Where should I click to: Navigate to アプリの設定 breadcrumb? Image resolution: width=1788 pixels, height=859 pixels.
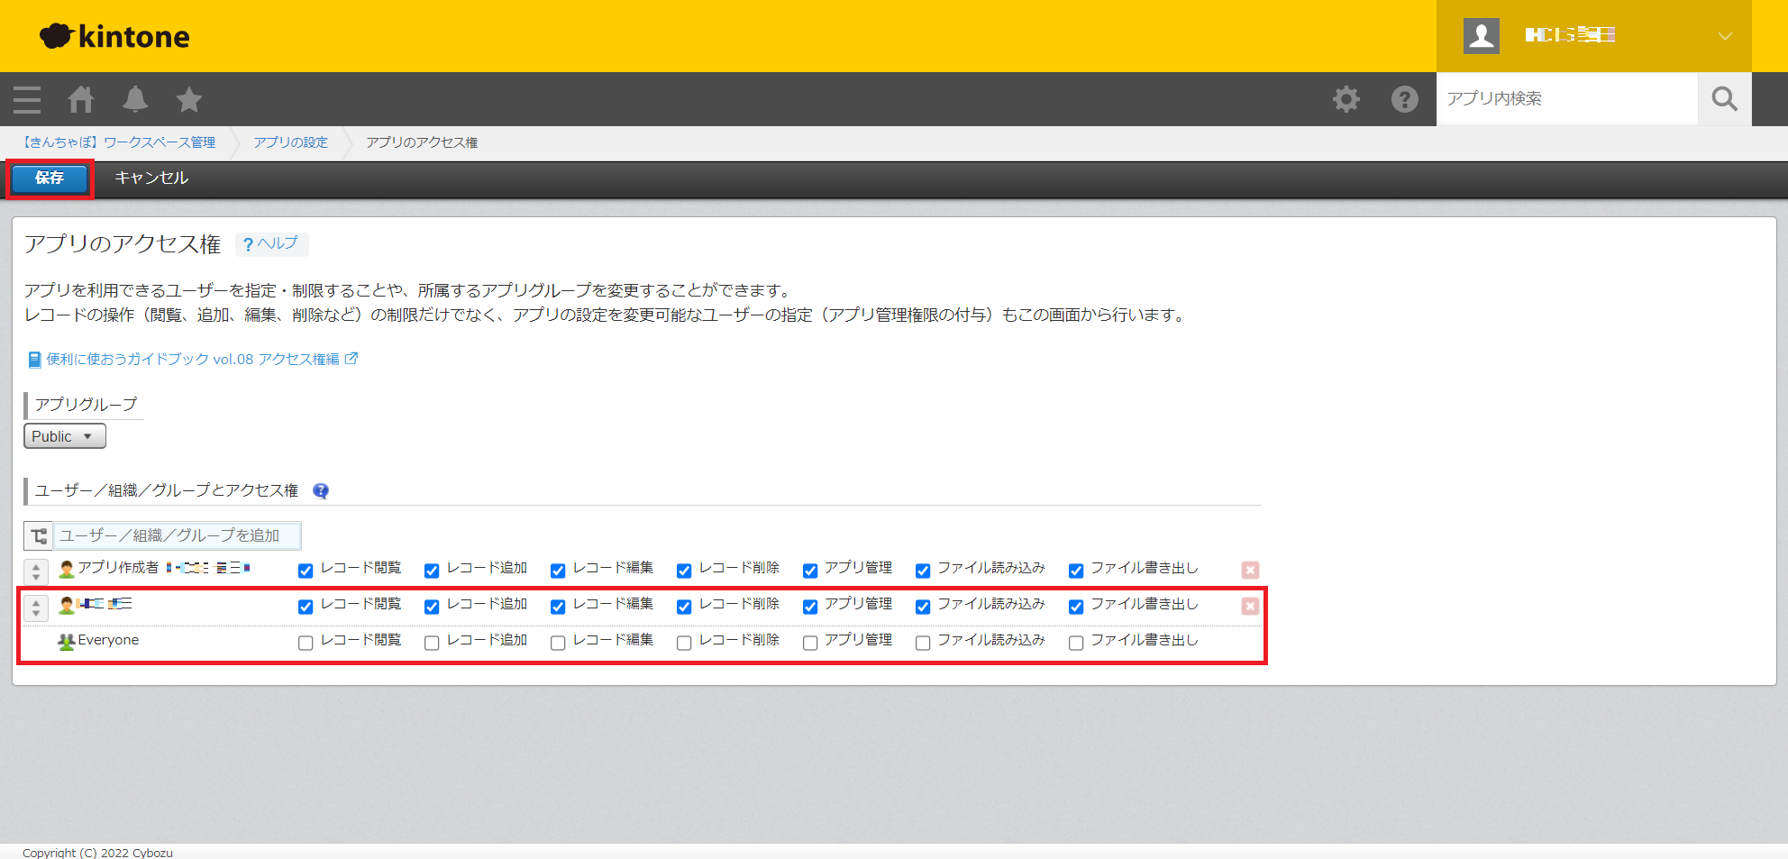[290, 142]
